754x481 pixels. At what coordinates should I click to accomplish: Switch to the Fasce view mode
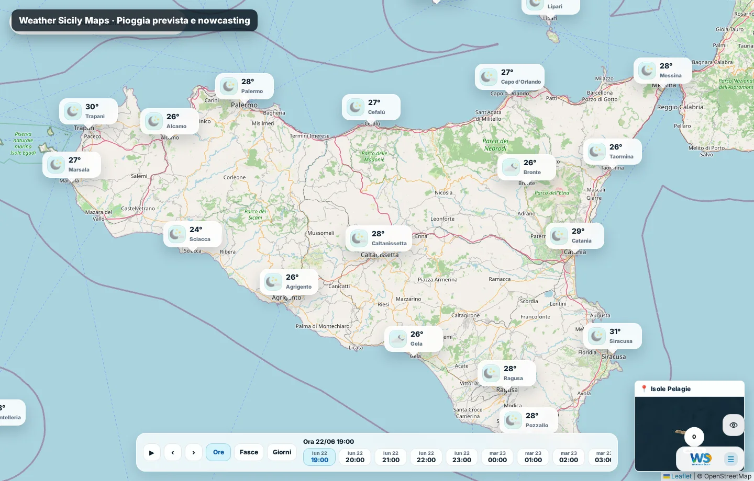249,452
